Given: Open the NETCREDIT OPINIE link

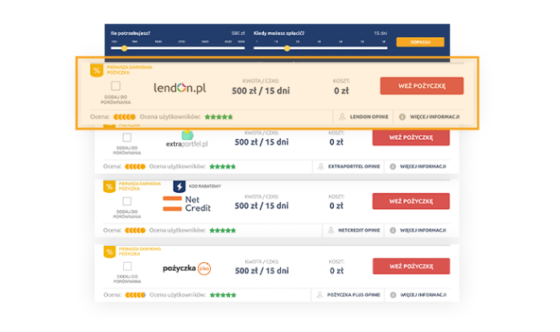Looking at the screenshot, I should pos(359,231).
